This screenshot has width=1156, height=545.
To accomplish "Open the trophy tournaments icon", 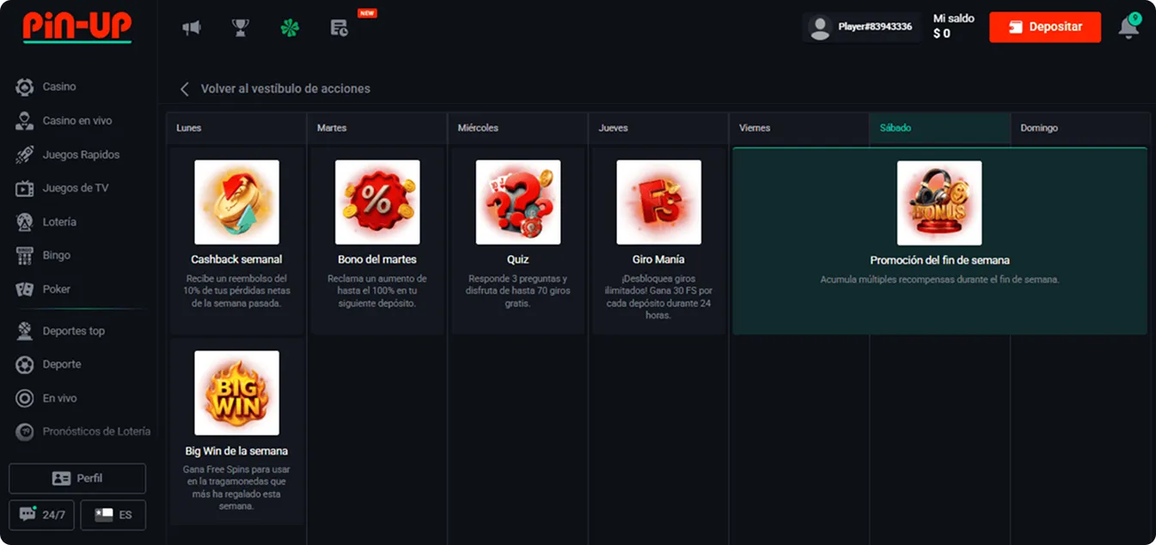I will (241, 27).
